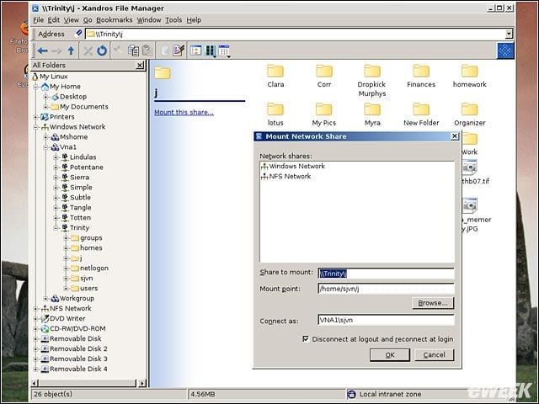This screenshot has width=539, height=404.
Task: Open the Edit menu
Action: (x=53, y=20)
